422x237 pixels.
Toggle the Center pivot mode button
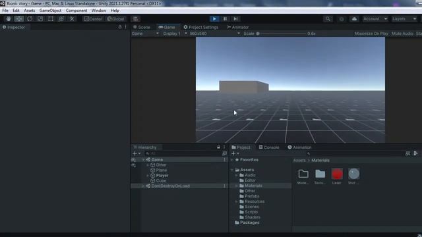click(x=93, y=19)
